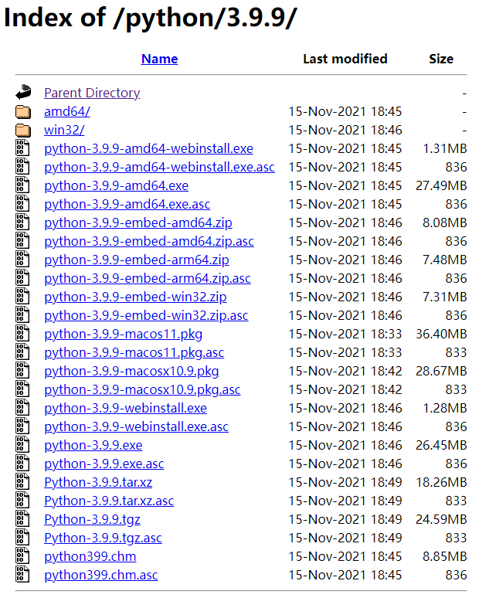Download python-3.9.9-amd64-webinstall.exe
489x608 pixels.
pos(148,148)
